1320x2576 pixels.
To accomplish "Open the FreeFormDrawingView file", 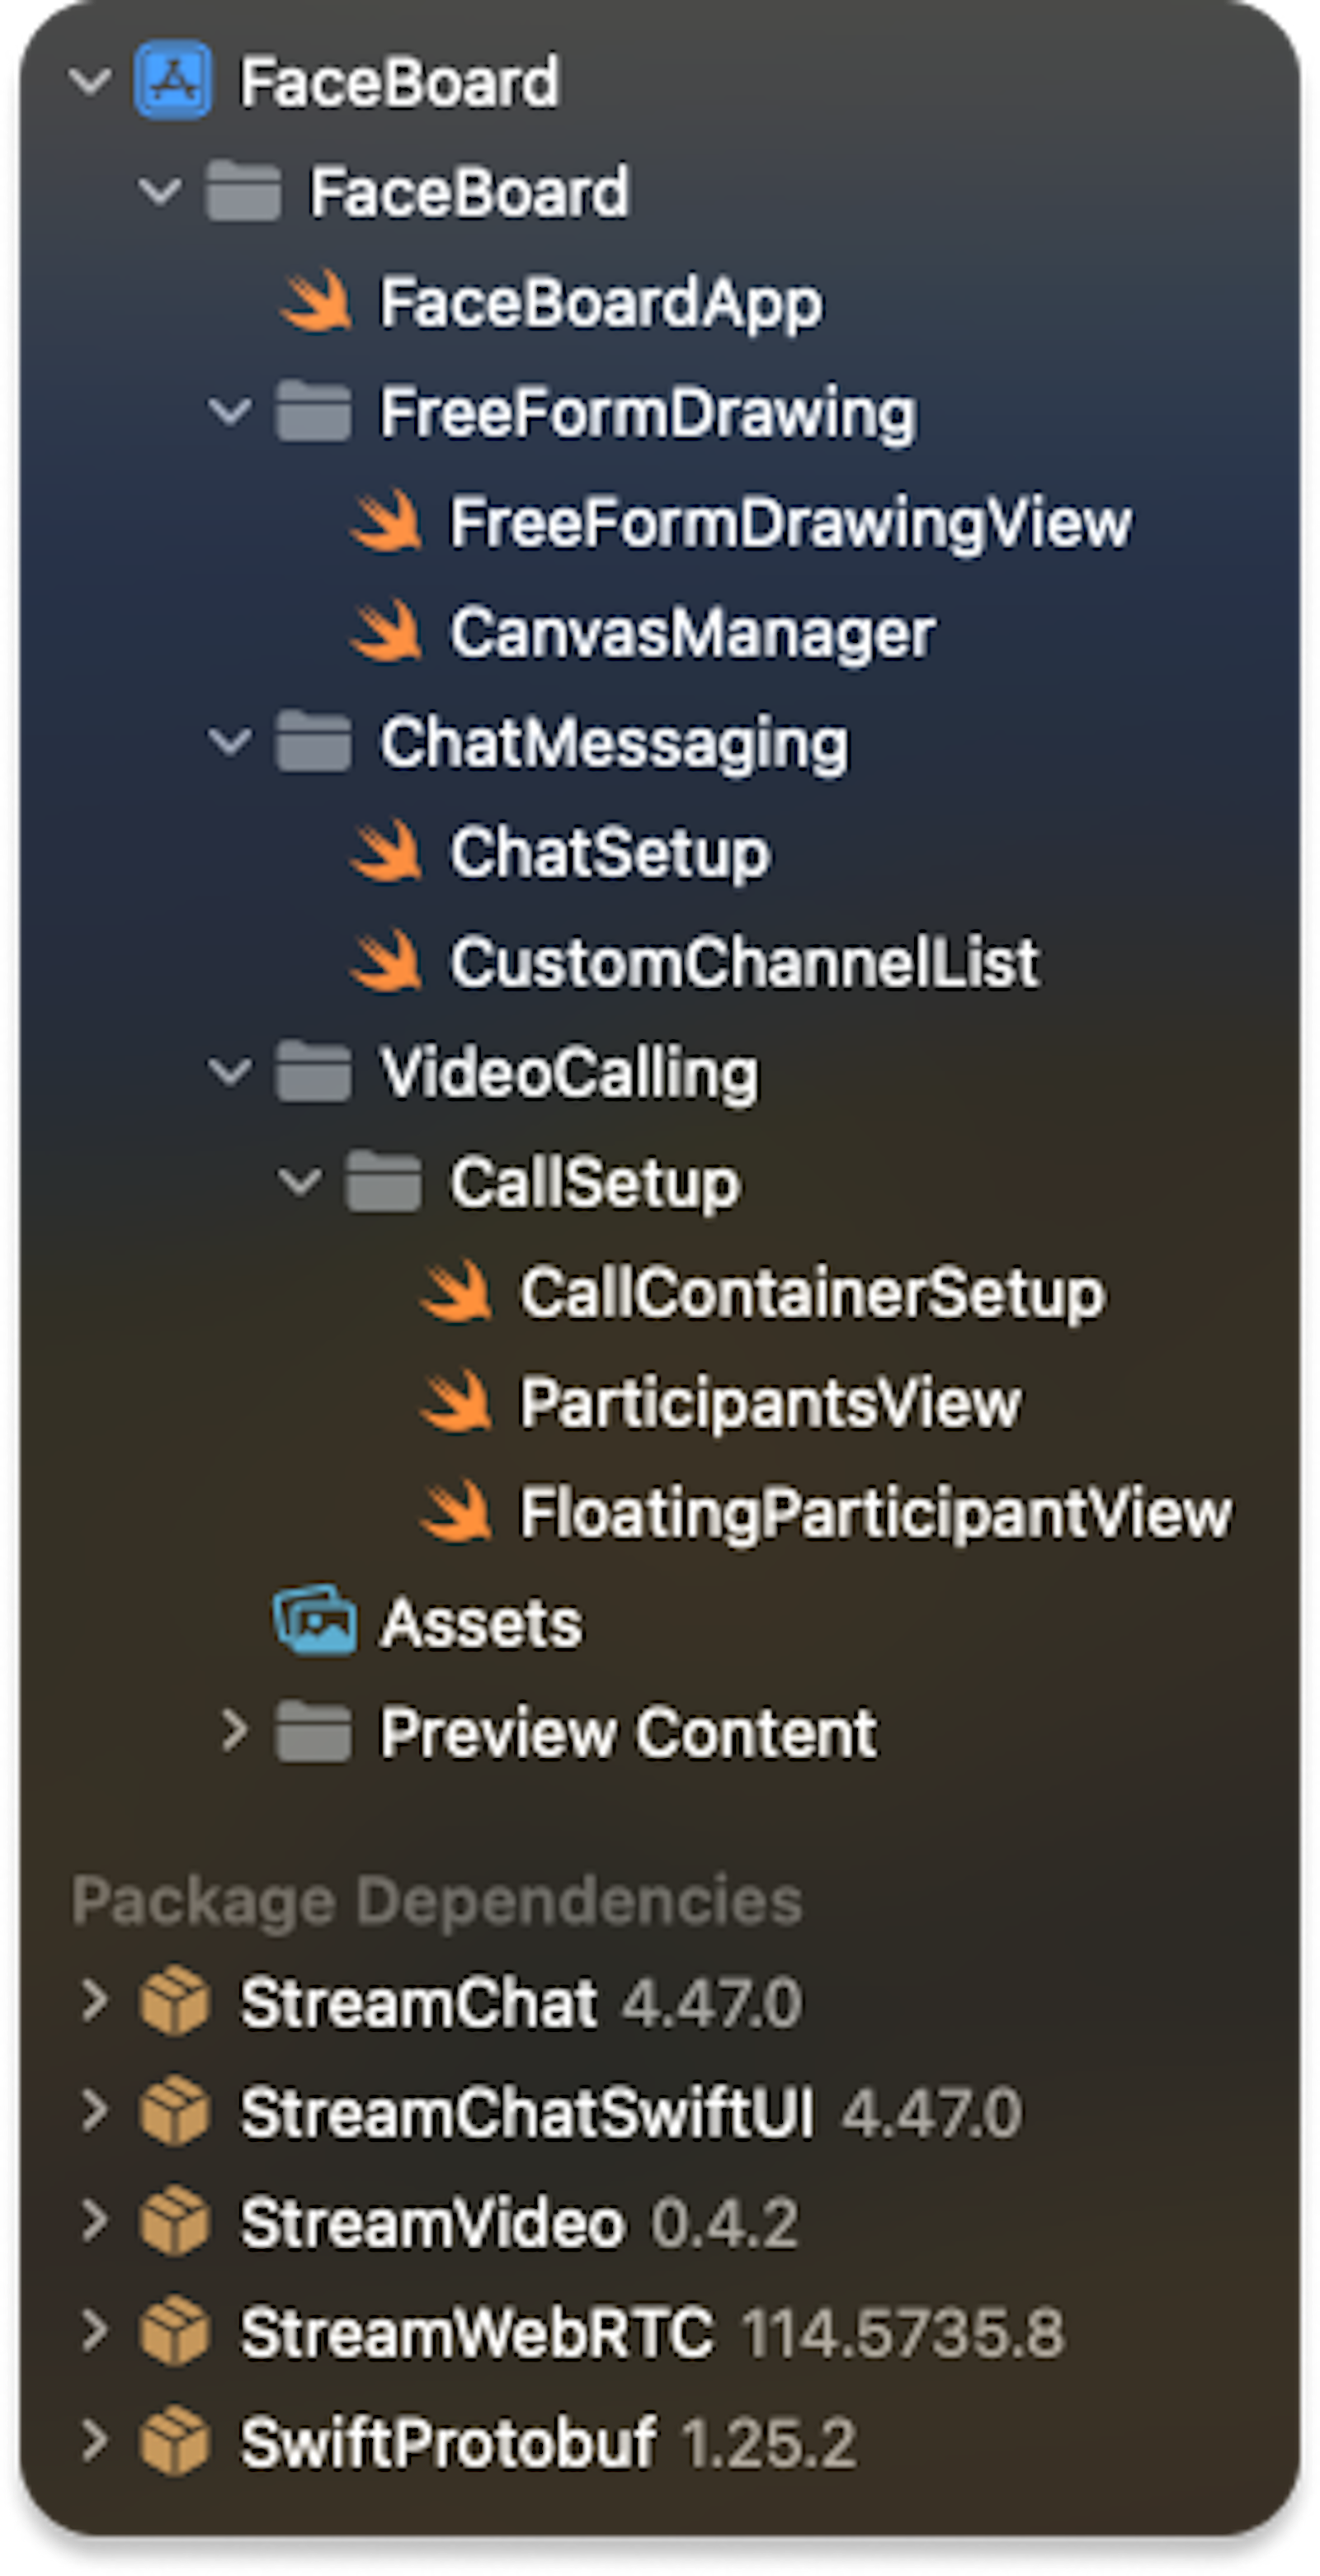I will click(790, 522).
